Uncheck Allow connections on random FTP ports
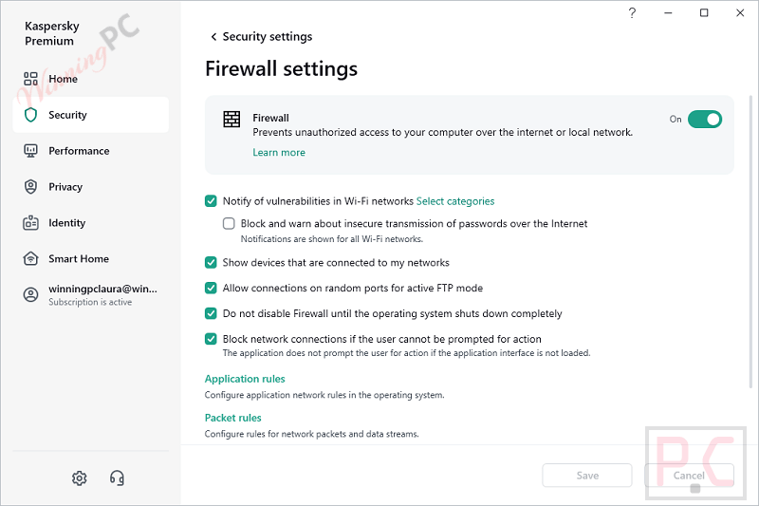759x506 pixels. click(211, 288)
